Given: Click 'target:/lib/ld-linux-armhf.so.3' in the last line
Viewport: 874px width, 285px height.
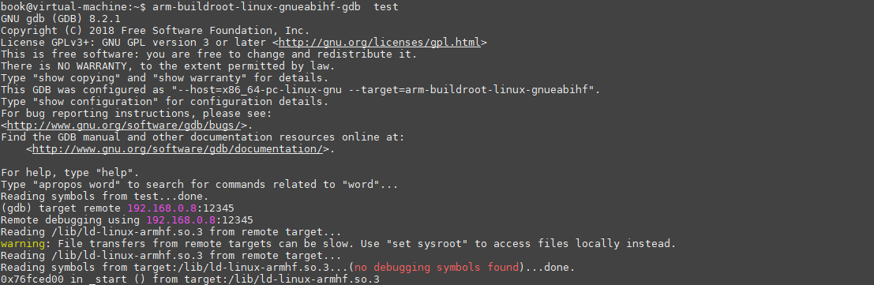Looking at the screenshot, I should (x=282, y=279).
